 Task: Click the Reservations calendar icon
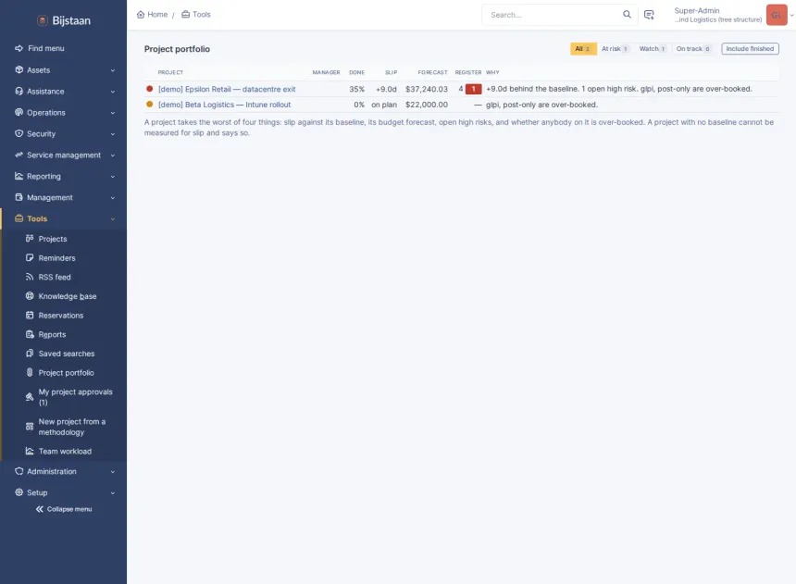click(30, 316)
